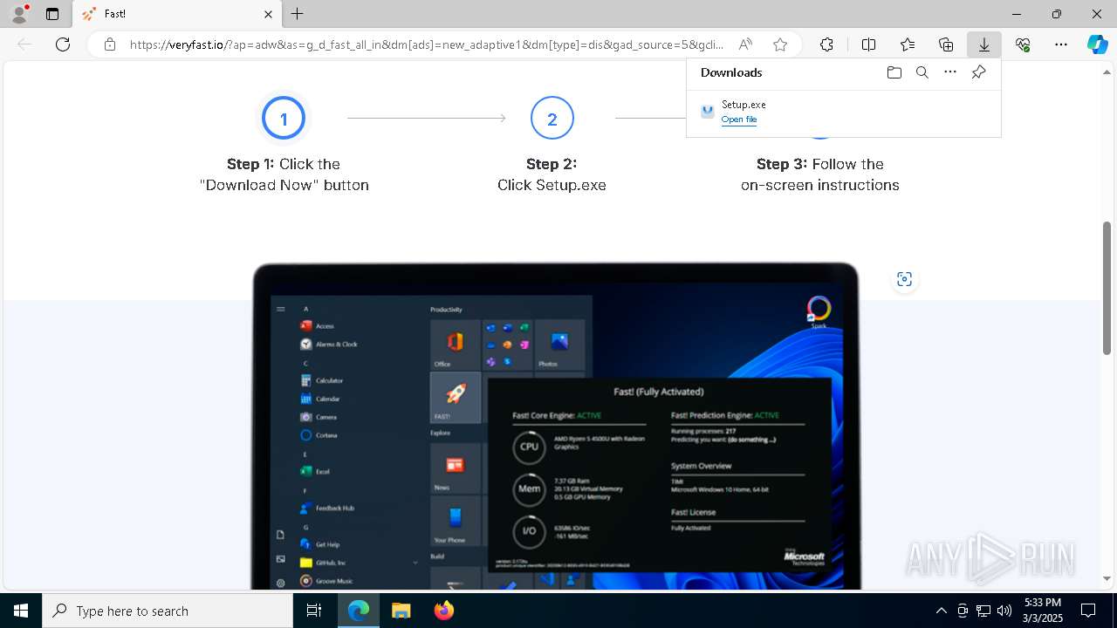The image size is (1117, 628).
Task: Click the Edge profile avatar icon
Action: point(18,13)
